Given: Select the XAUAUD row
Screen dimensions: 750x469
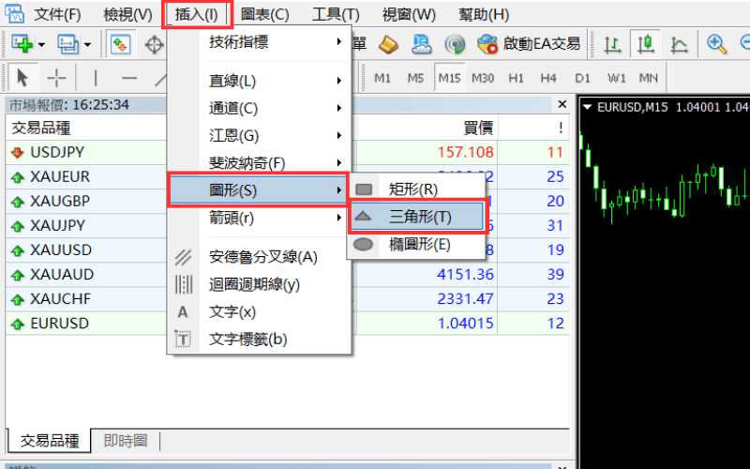Looking at the screenshot, I should coord(287,274).
